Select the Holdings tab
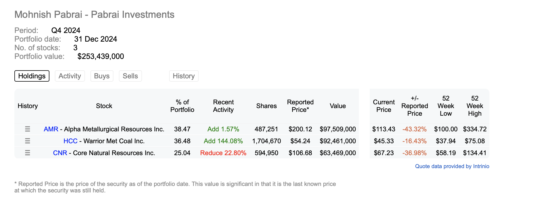Viewport: 544px width, 200px height. (x=32, y=76)
